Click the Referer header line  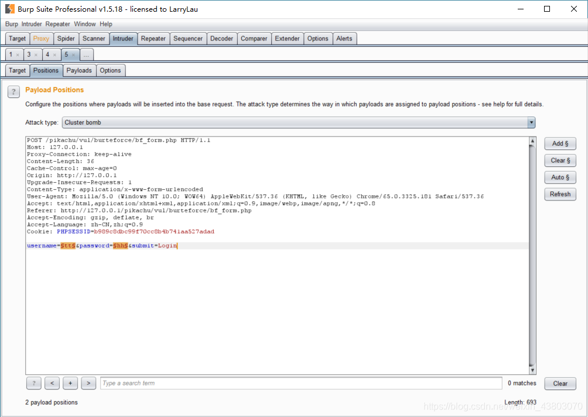click(139, 211)
